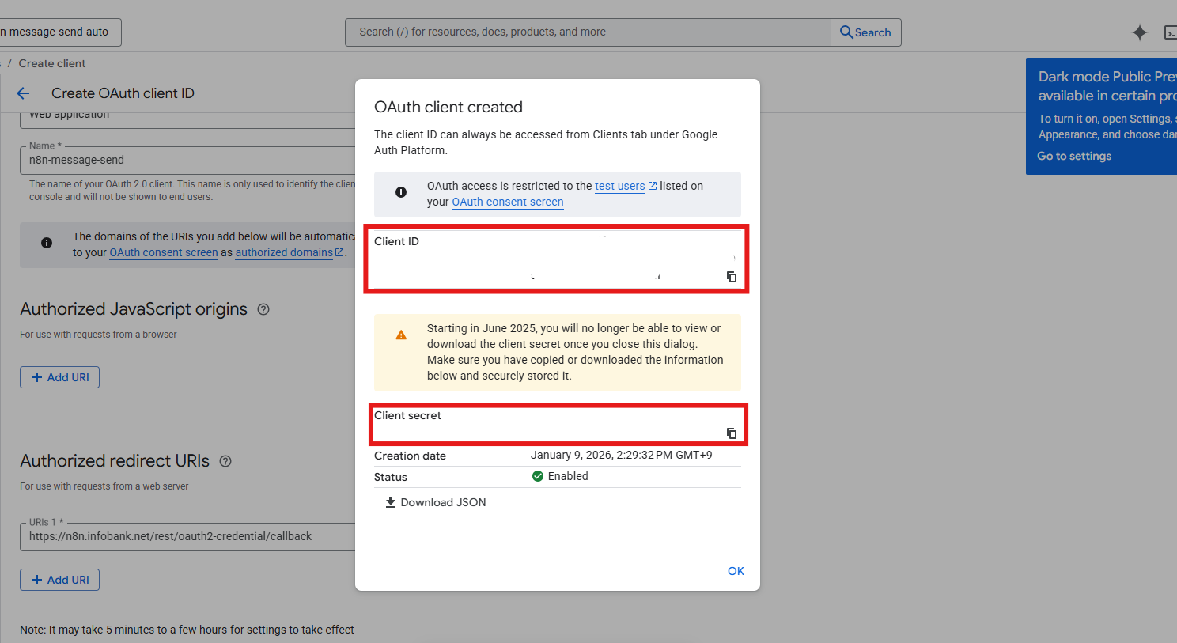
Task: Add URI under Authorized JavaScript origins
Action: (x=59, y=377)
